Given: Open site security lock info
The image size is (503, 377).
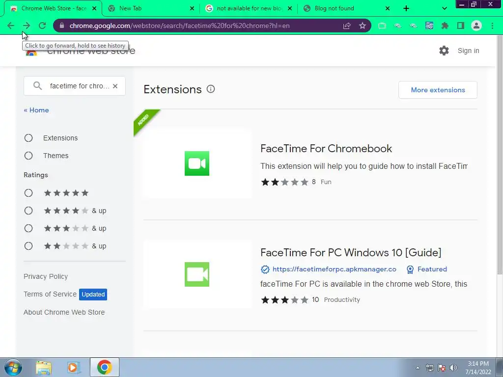Looking at the screenshot, I should (x=62, y=26).
